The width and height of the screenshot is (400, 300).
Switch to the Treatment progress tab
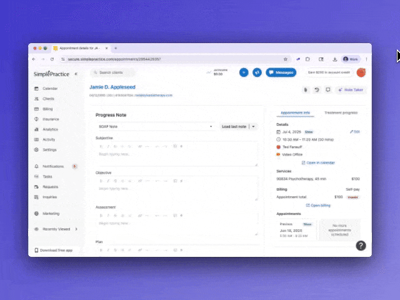pyautogui.click(x=341, y=112)
